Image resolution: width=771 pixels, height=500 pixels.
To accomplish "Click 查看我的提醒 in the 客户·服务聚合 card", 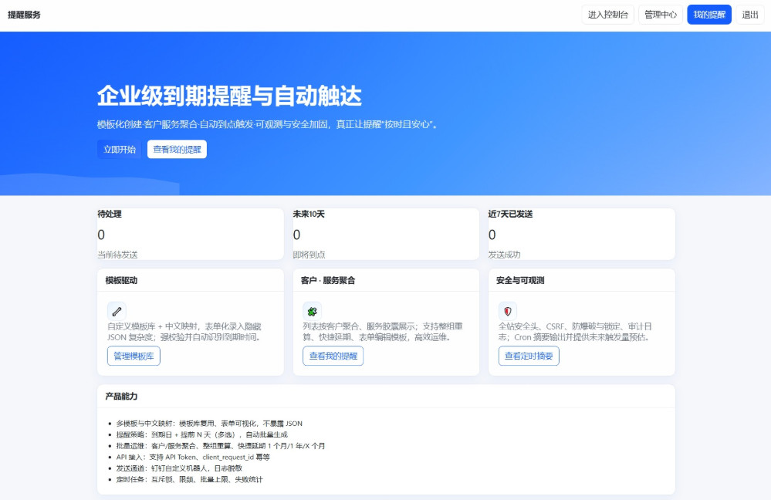I will [333, 356].
